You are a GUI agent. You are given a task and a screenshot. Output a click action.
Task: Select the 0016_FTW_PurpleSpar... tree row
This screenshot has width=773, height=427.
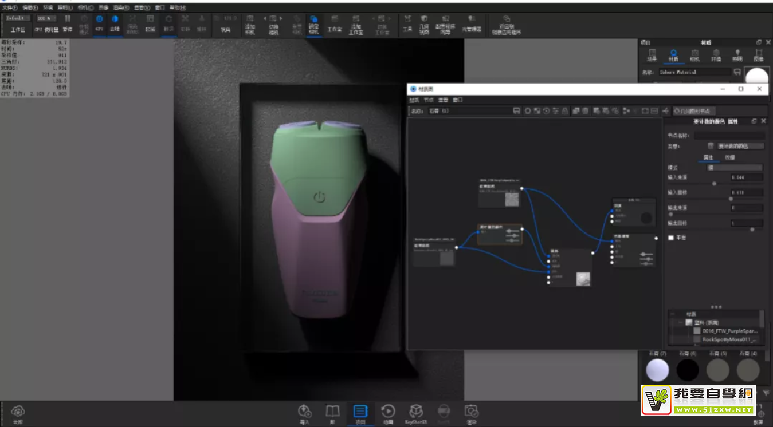(725, 331)
